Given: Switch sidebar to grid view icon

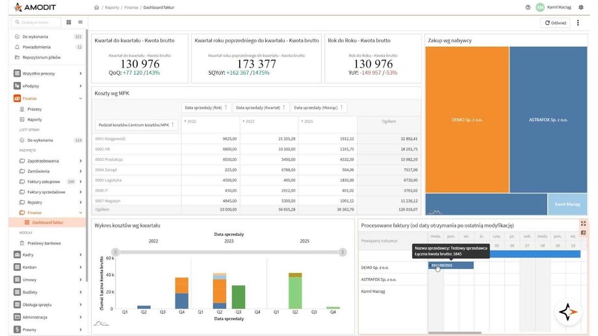Looking at the screenshot, I should [x=69, y=23].
